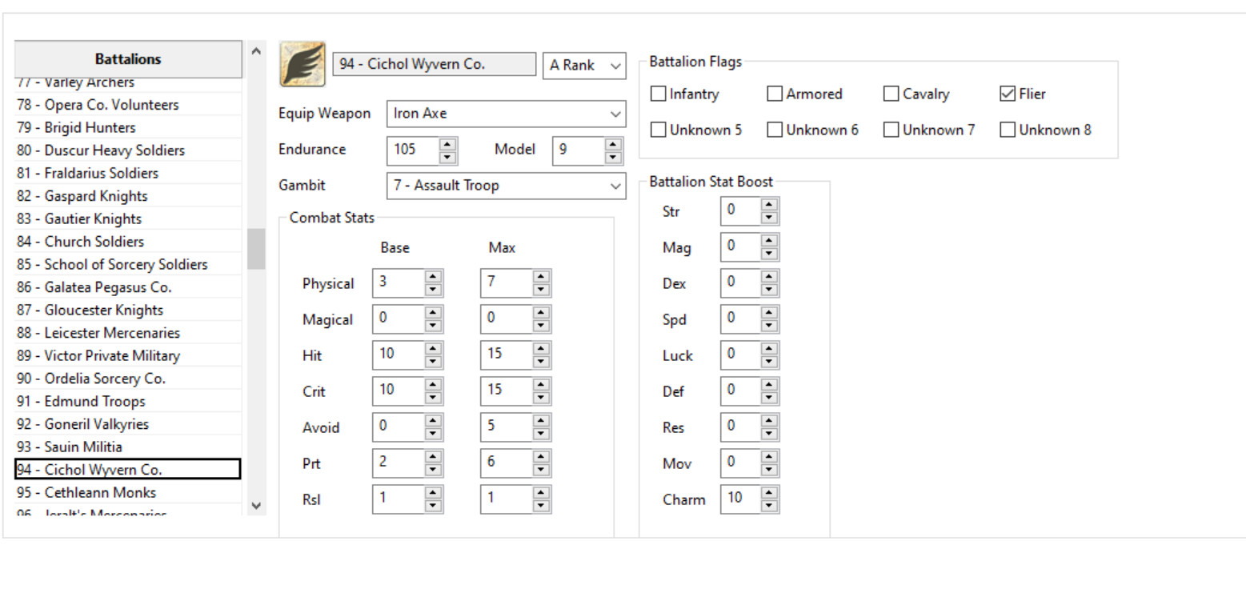Check the Armored checkbox
1246x613 pixels.
(x=775, y=94)
